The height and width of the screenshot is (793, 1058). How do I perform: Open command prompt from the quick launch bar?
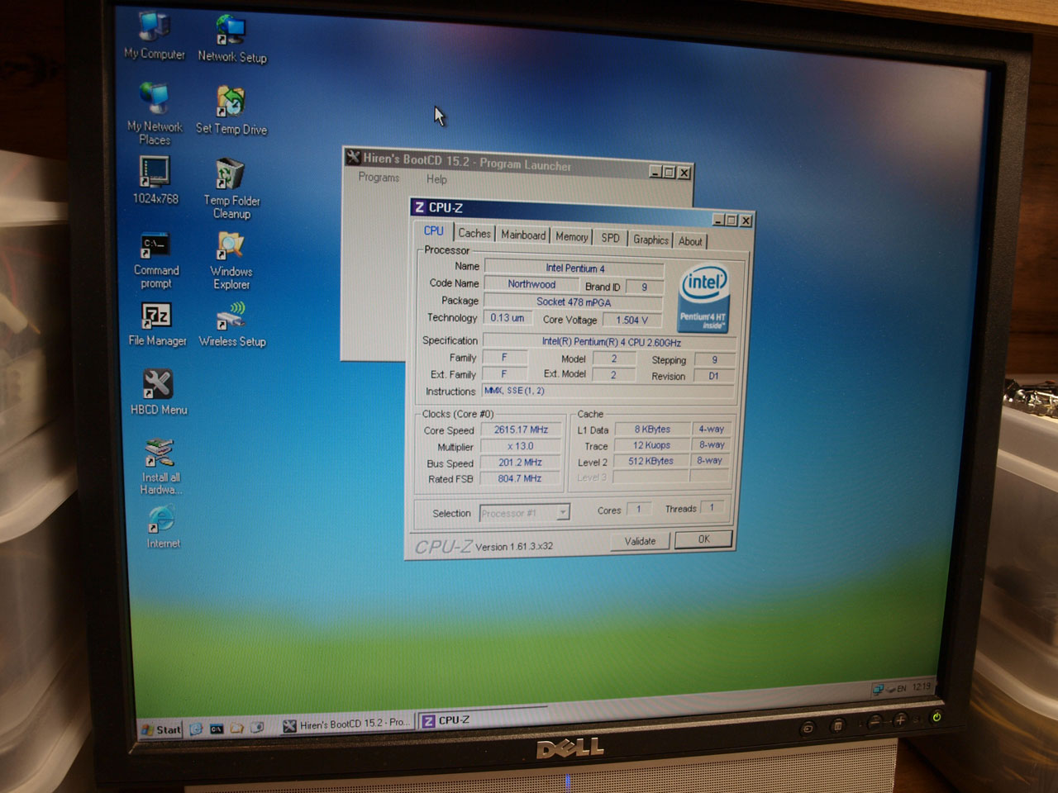[x=217, y=729]
